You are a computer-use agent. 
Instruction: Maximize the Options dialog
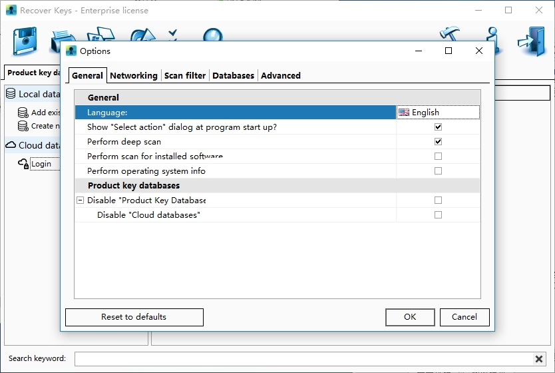point(449,51)
